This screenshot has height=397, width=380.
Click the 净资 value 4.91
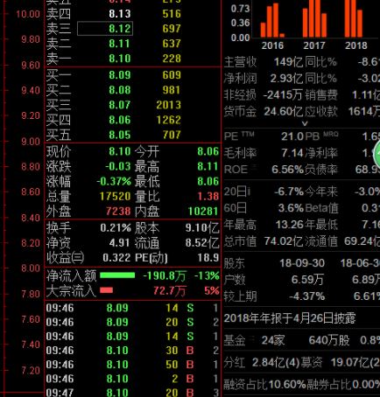coord(119,243)
